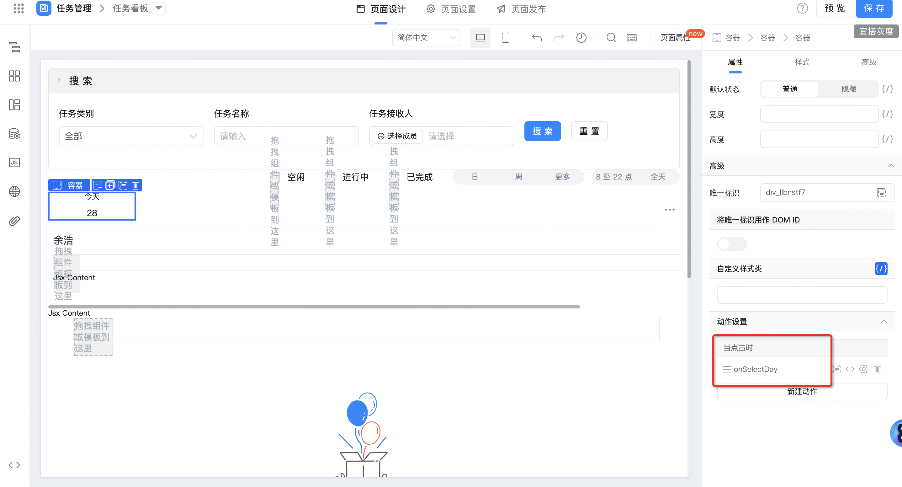Toggle 将唯一标识用作 DOM ID switch
Image resolution: width=902 pixels, height=487 pixels.
pos(732,244)
